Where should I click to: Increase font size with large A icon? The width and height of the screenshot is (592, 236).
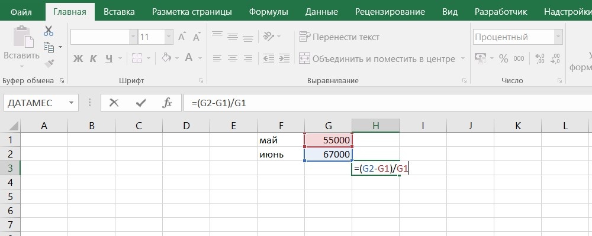[x=182, y=37]
